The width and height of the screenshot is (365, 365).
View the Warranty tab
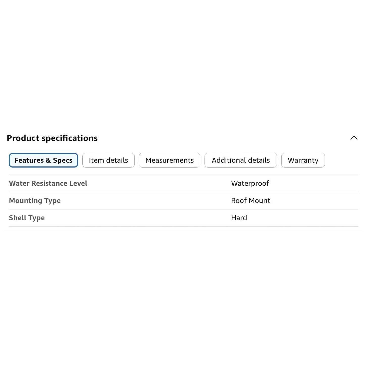click(303, 160)
